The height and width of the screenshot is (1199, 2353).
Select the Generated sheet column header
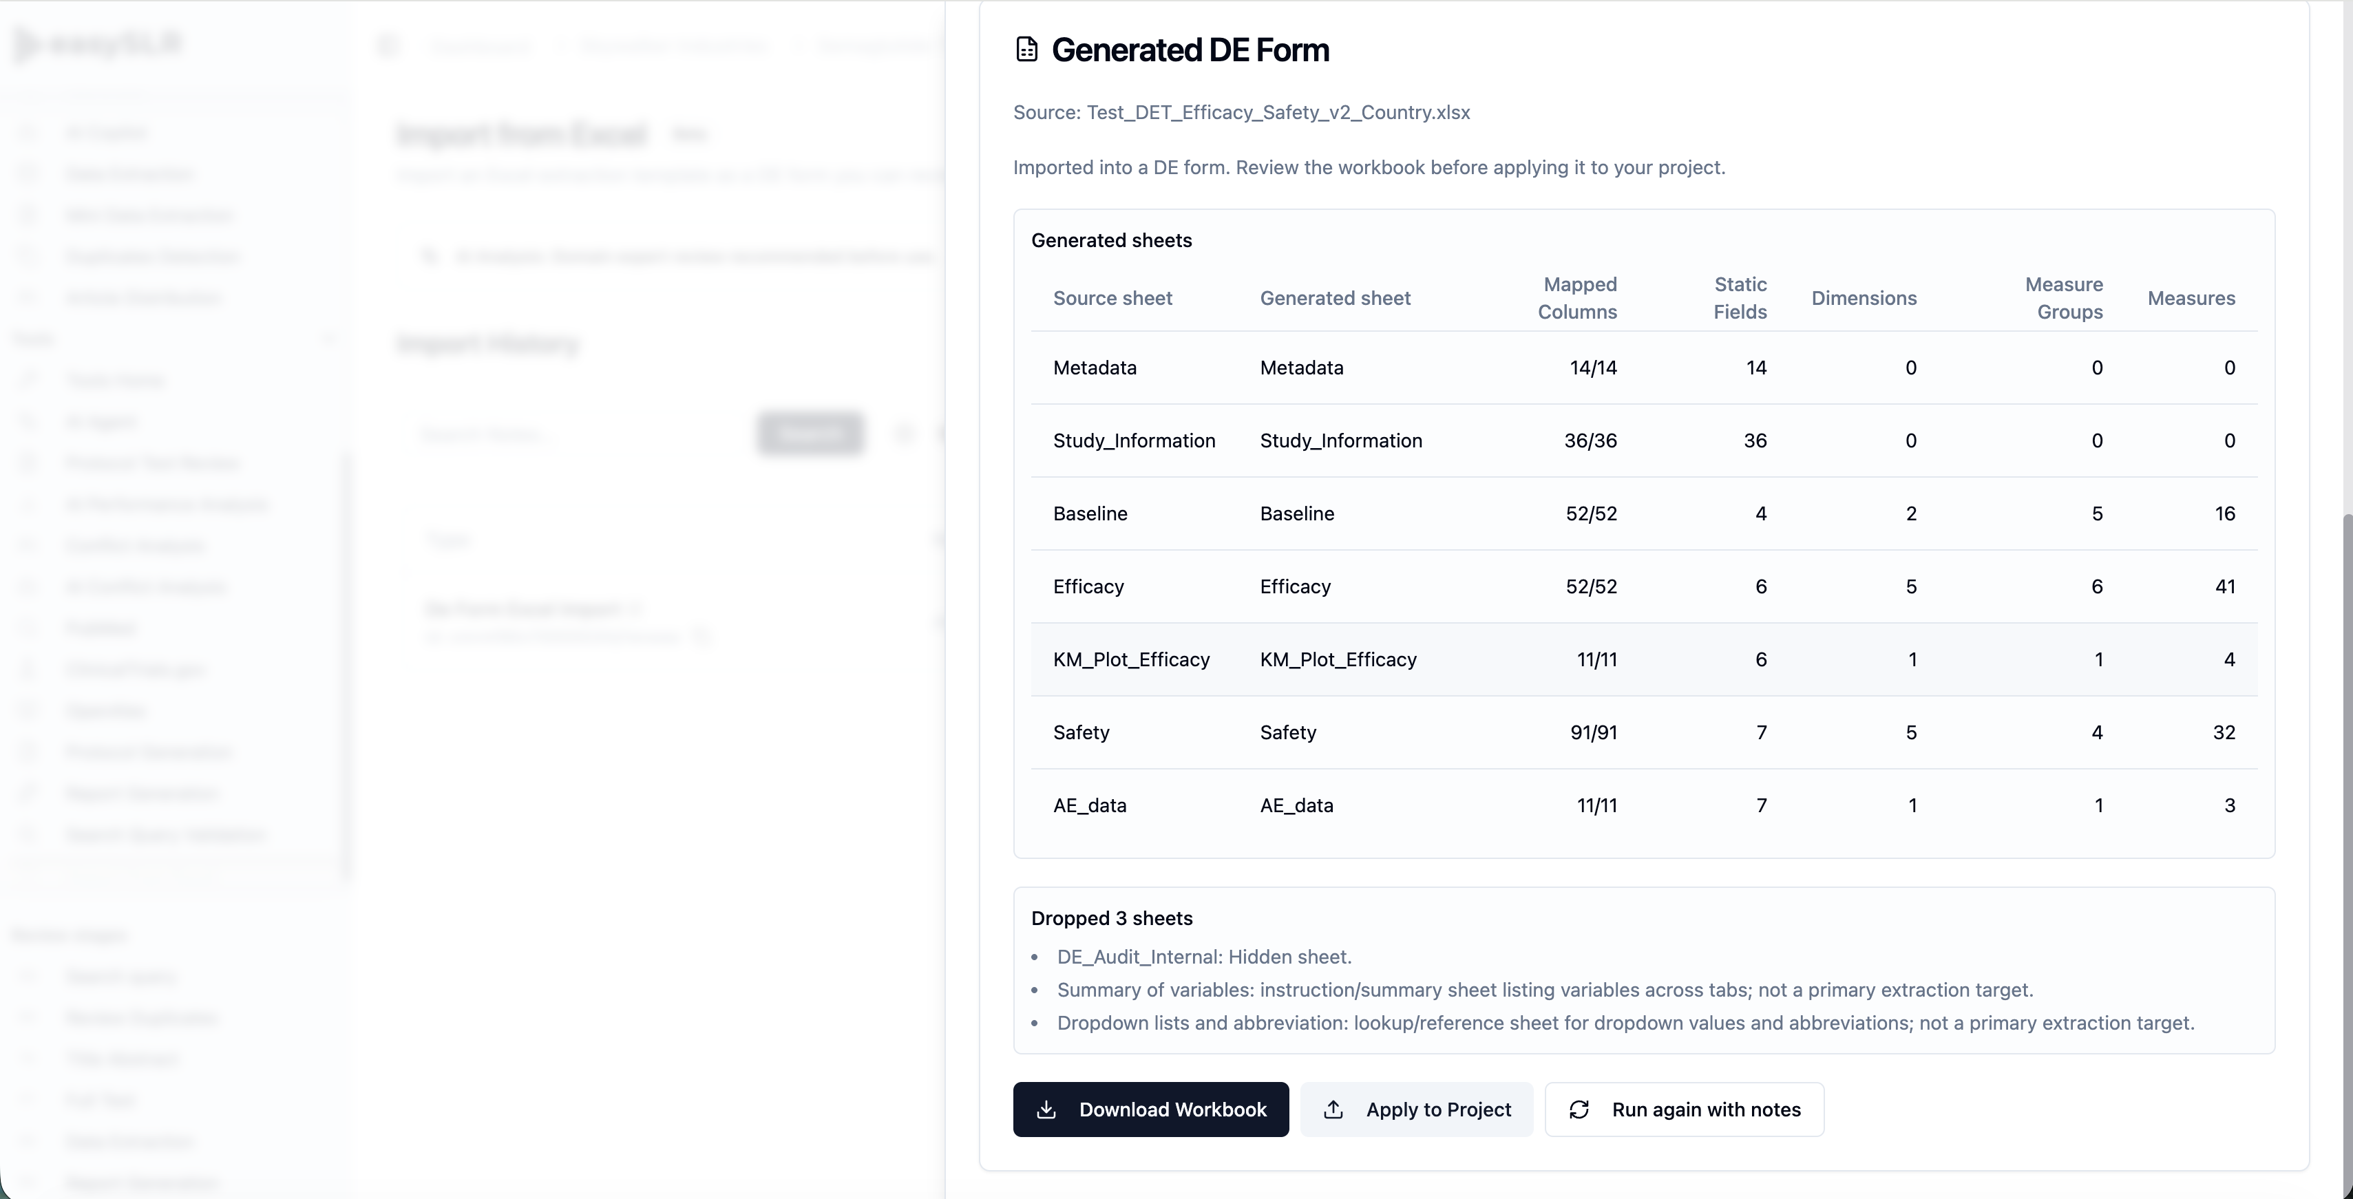1336,298
